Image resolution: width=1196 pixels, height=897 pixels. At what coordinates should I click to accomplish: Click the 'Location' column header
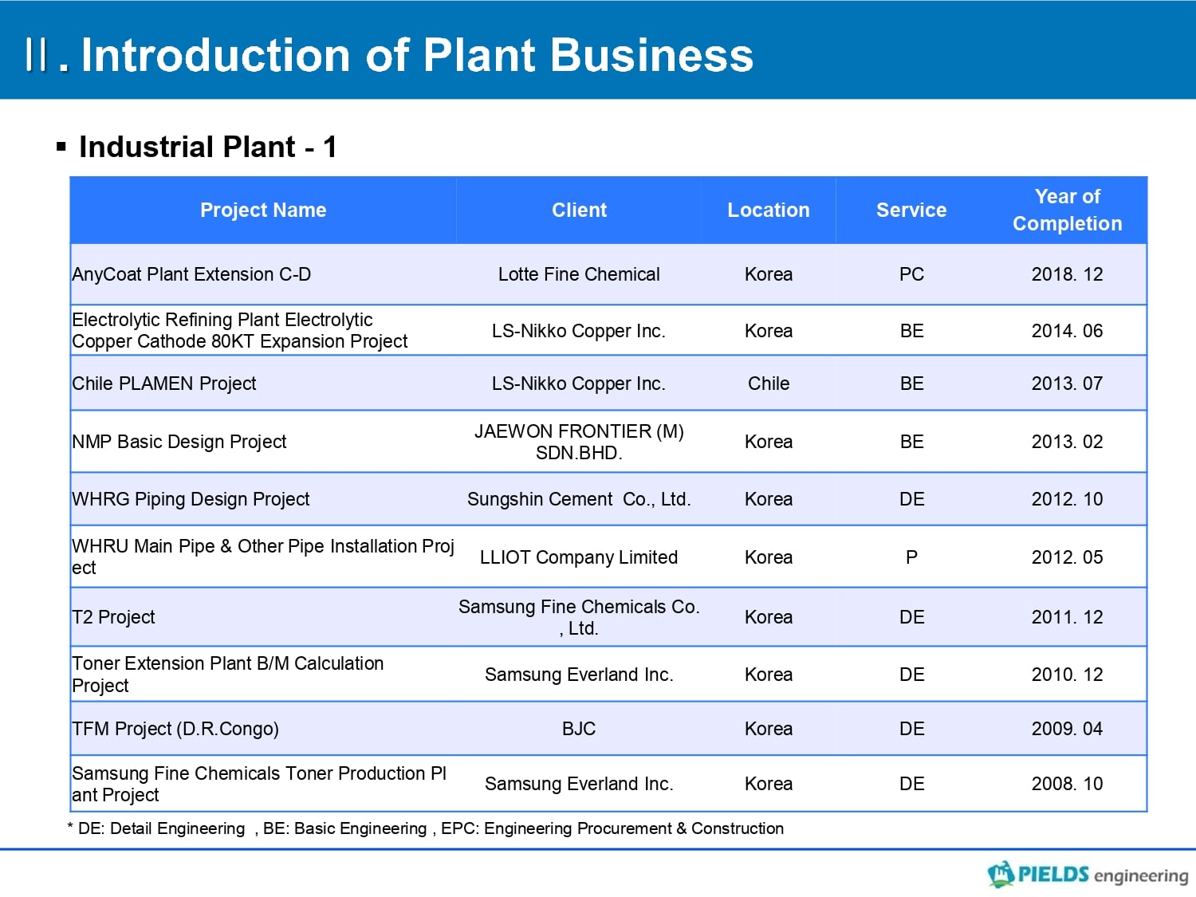click(x=768, y=210)
